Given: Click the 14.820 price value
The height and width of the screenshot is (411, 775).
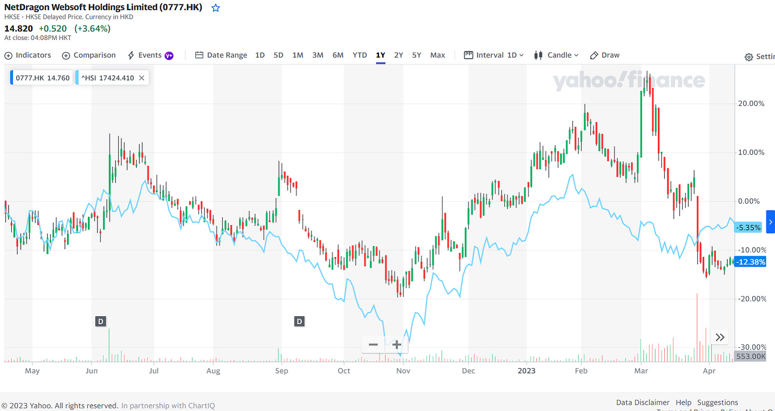Looking at the screenshot, I should [x=19, y=29].
